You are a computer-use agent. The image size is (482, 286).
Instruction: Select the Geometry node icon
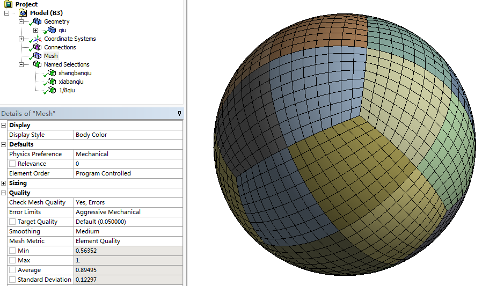pos(37,21)
